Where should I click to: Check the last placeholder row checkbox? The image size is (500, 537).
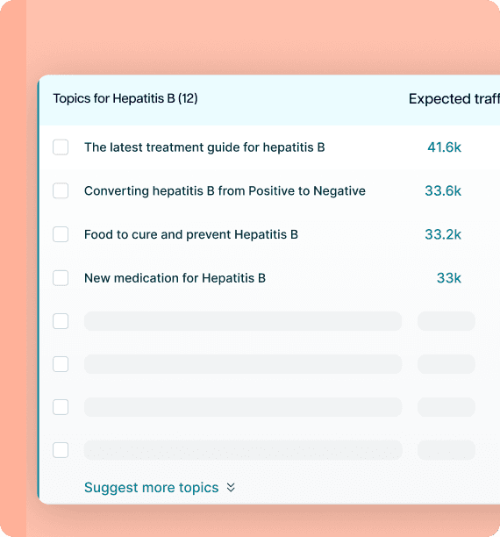61,450
